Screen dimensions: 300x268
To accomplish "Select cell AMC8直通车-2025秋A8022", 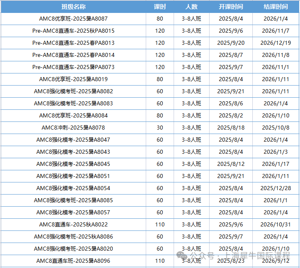I will pyautogui.click(x=73, y=224).
